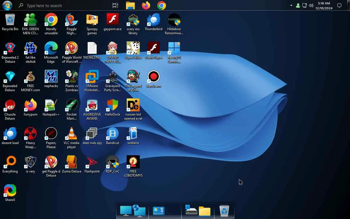Click the green user tray icon
Screen dimensions: 350x219
(298, 5)
